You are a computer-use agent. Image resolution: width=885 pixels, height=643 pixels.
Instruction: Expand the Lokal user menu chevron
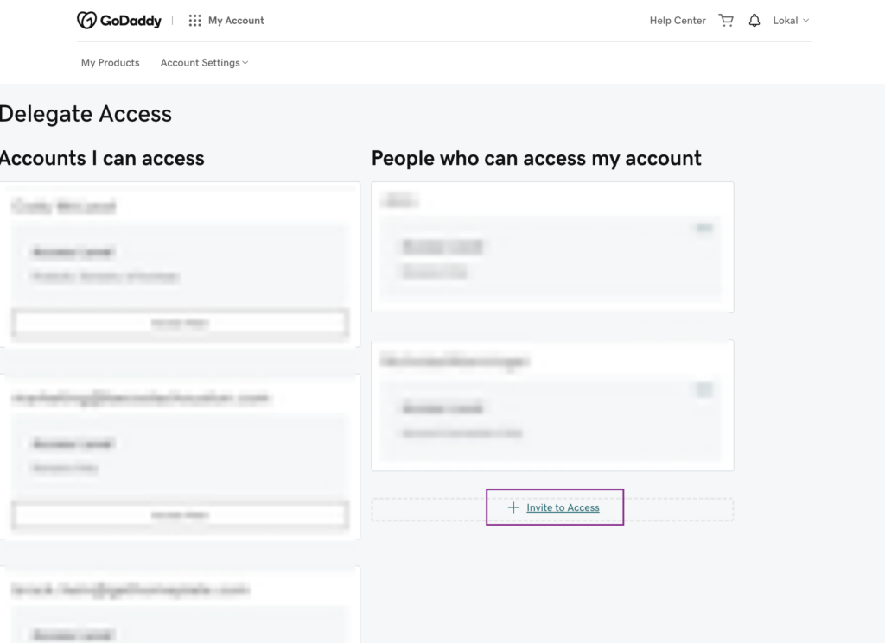point(806,21)
